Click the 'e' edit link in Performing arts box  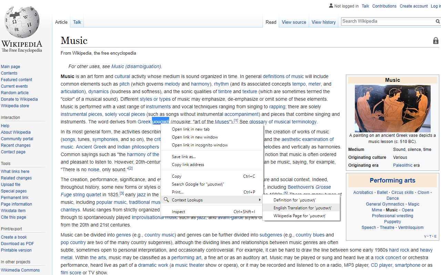tap(435, 236)
